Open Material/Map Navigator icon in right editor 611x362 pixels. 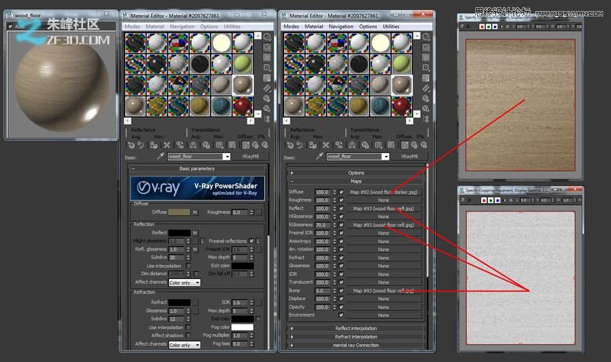[426, 118]
